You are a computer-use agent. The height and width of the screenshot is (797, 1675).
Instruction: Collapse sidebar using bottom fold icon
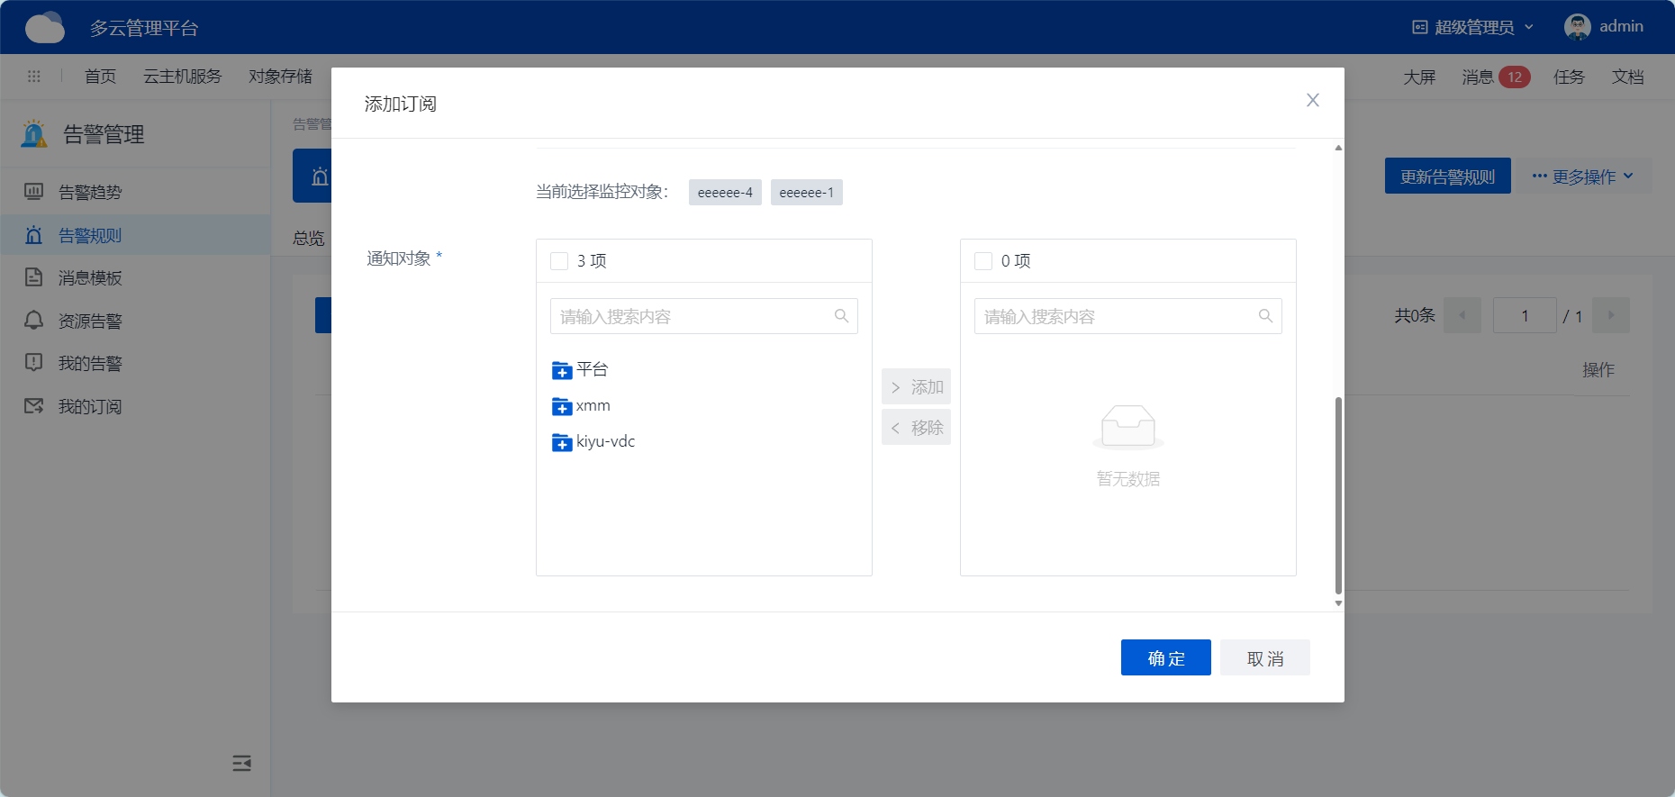(x=241, y=764)
